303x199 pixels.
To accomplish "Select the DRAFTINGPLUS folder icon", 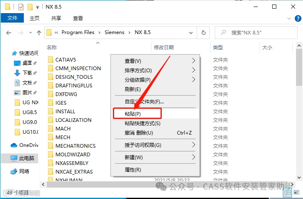I will 50,85.
